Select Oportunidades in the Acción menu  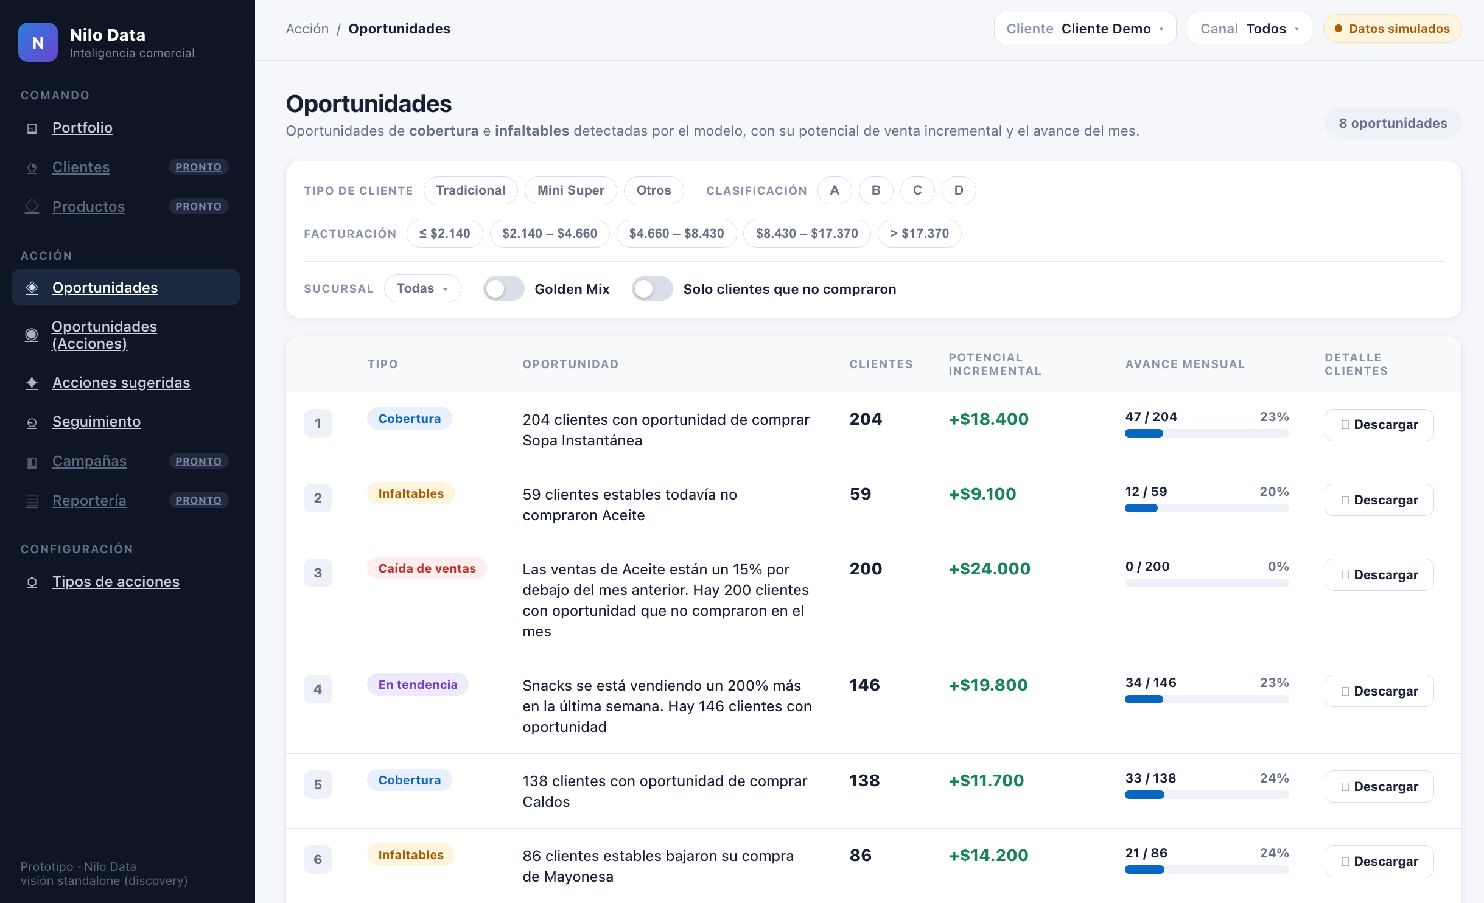pyautogui.click(x=125, y=287)
